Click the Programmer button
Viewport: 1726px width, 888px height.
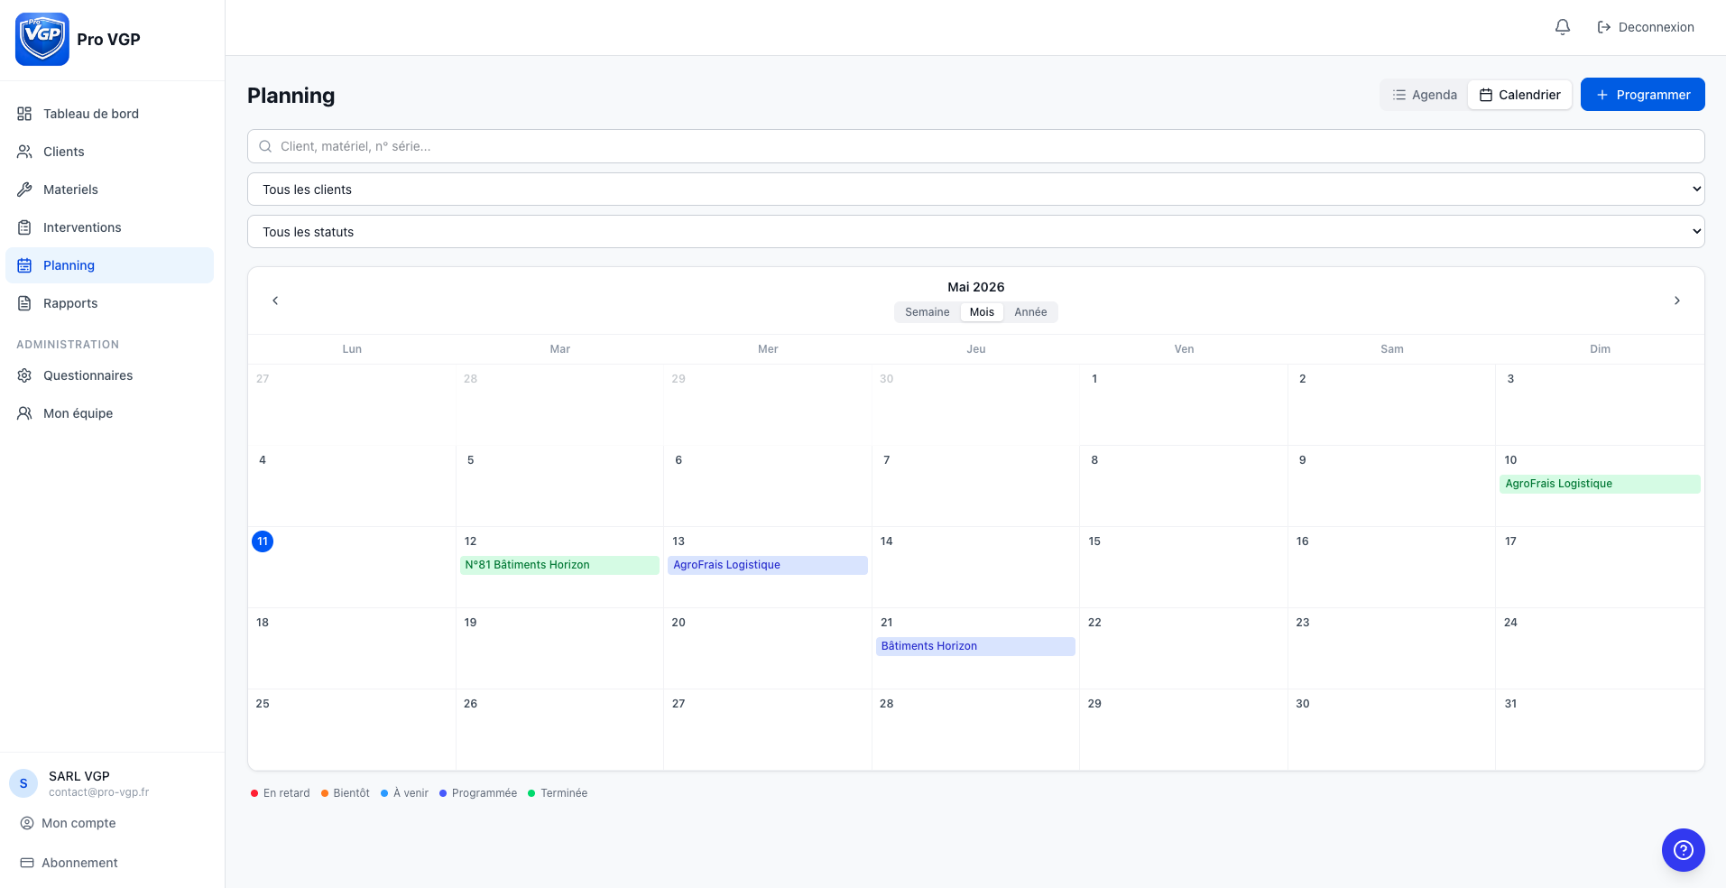(x=1642, y=95)
